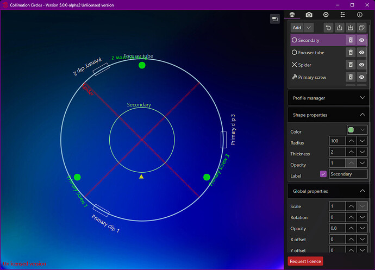Click the export upload icon

(339, 28)
